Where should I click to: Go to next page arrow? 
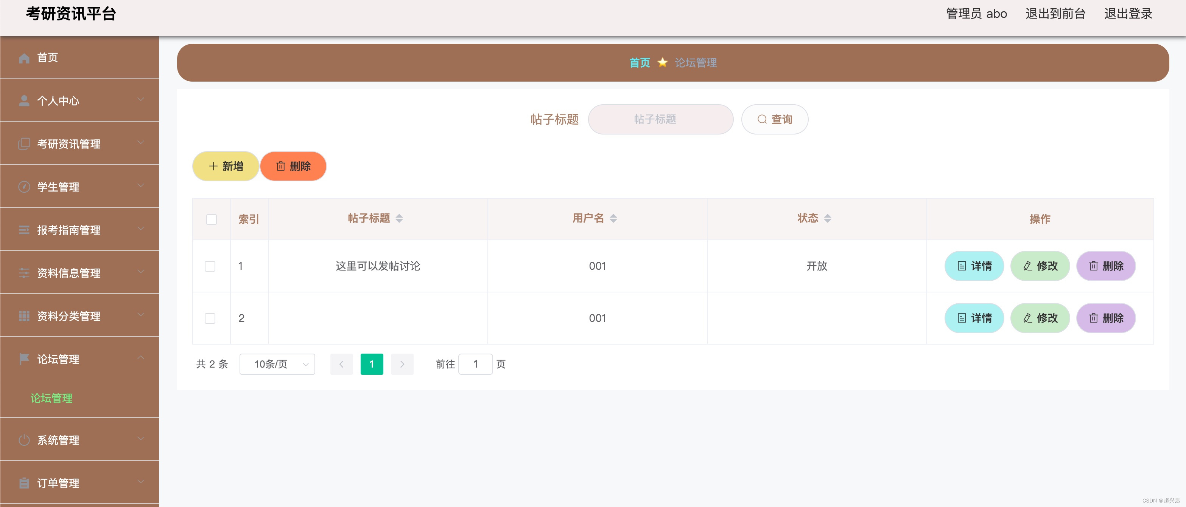402,365
